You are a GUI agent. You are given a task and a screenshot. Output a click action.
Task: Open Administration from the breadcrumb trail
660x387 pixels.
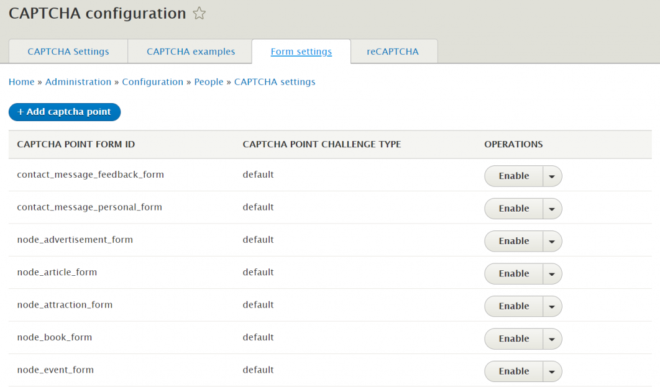point(78,81)
